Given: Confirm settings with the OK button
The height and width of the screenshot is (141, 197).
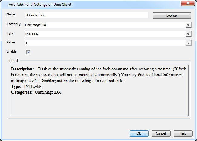Looking at the screenshot, I should (139, 133).
